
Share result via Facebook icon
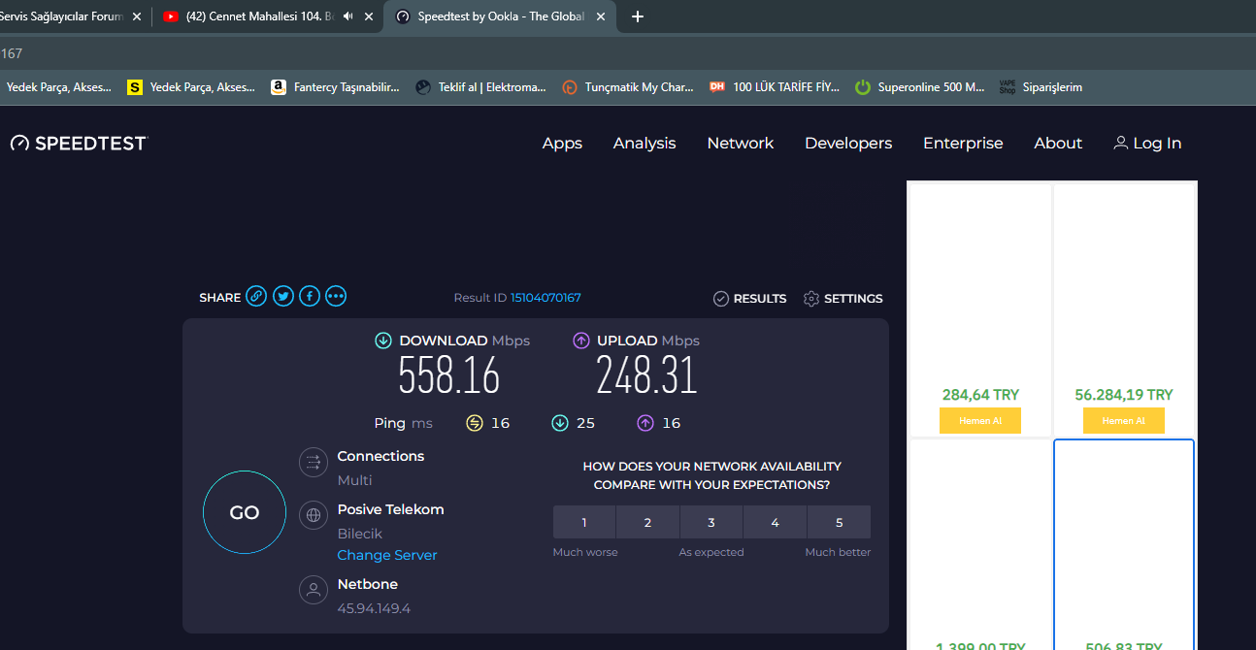(x=310, y=297)
